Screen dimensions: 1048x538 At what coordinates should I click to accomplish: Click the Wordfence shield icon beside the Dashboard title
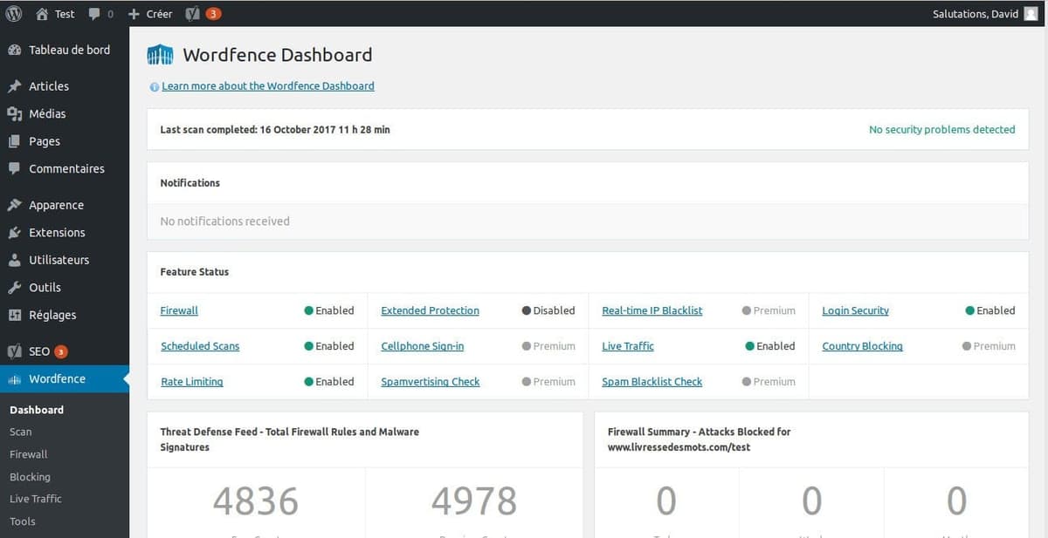click(160, 54)
